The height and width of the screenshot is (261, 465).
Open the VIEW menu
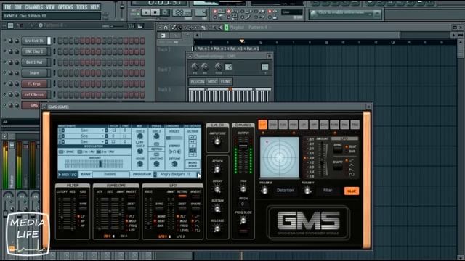(50, 7)
